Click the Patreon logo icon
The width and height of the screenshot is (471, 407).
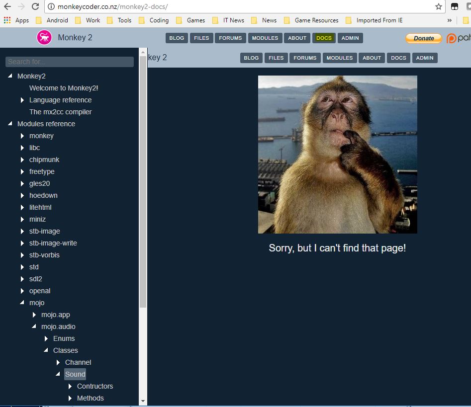pos(451,38)
